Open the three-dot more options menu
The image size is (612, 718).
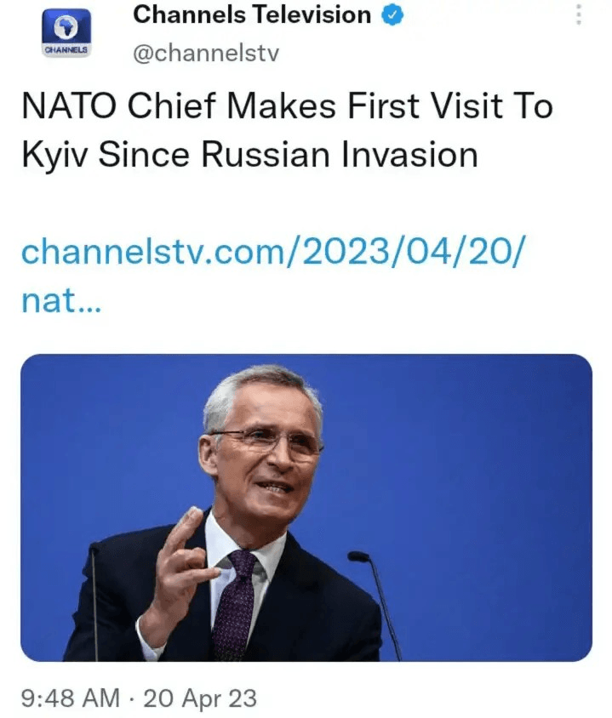pos(579,14)
